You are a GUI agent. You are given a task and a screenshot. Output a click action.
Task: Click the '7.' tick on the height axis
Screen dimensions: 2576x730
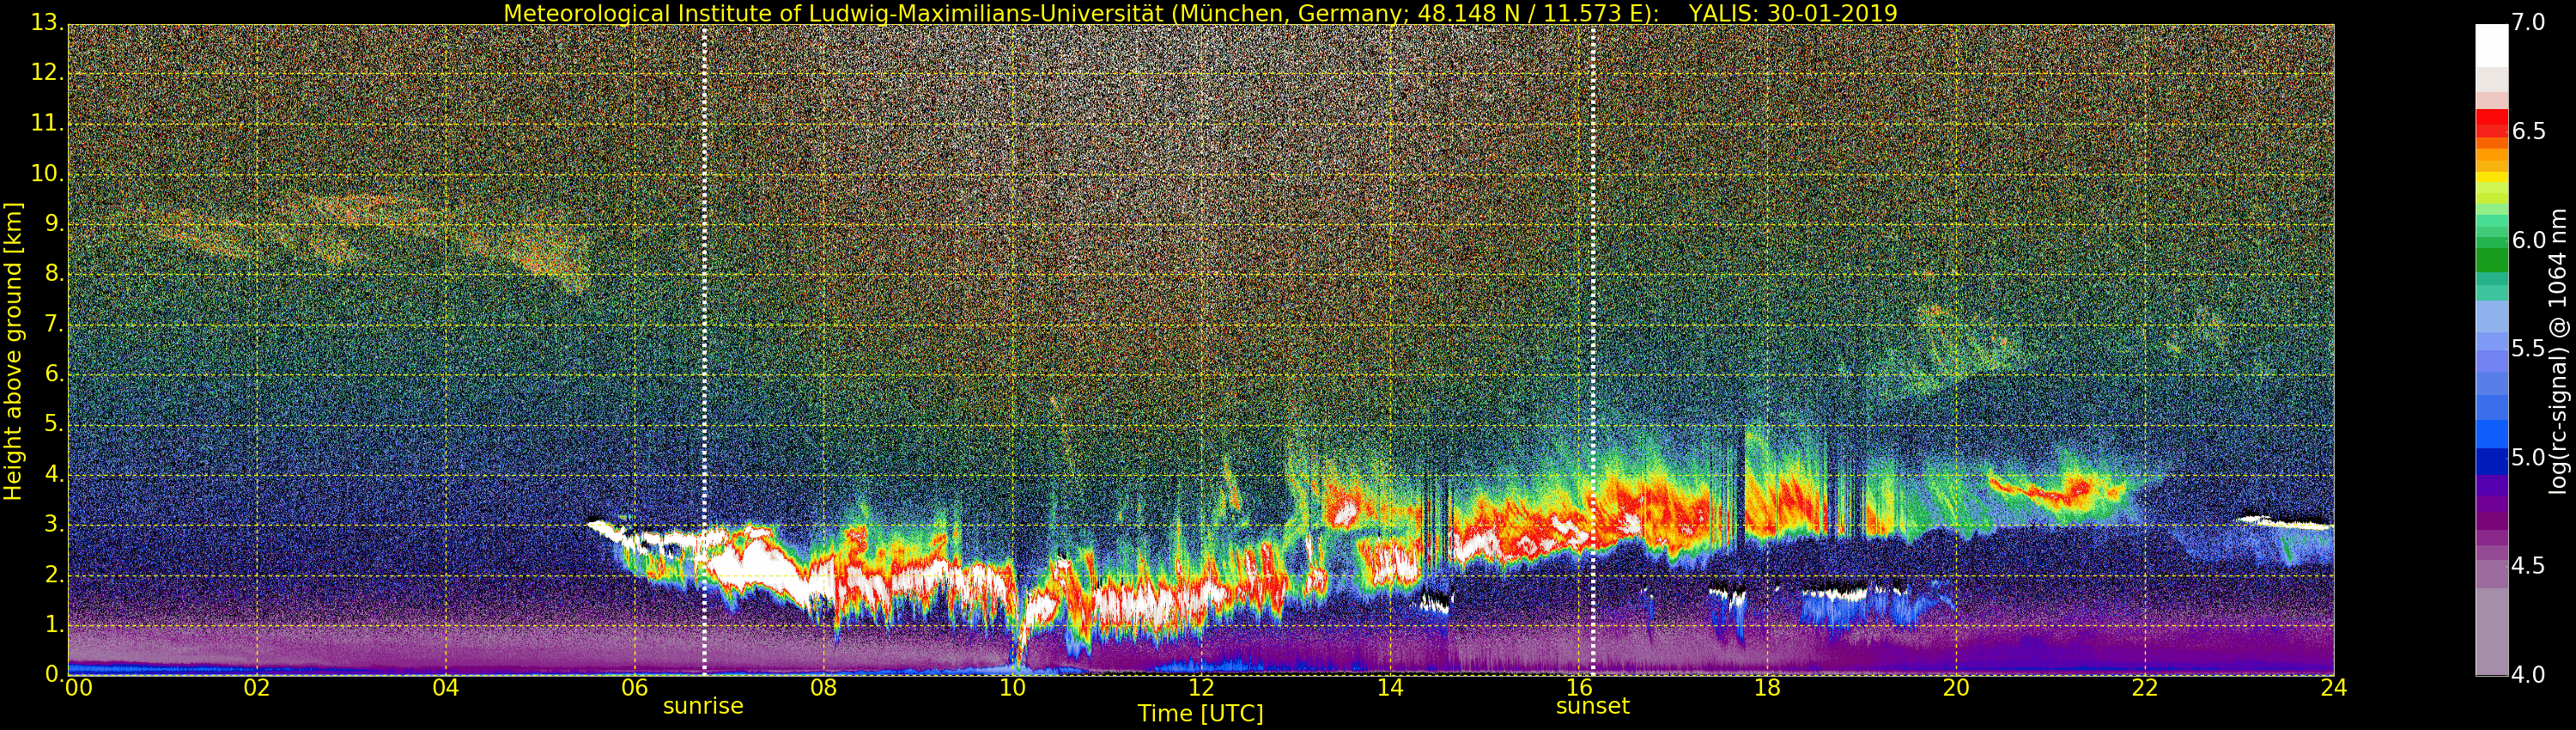54,324
